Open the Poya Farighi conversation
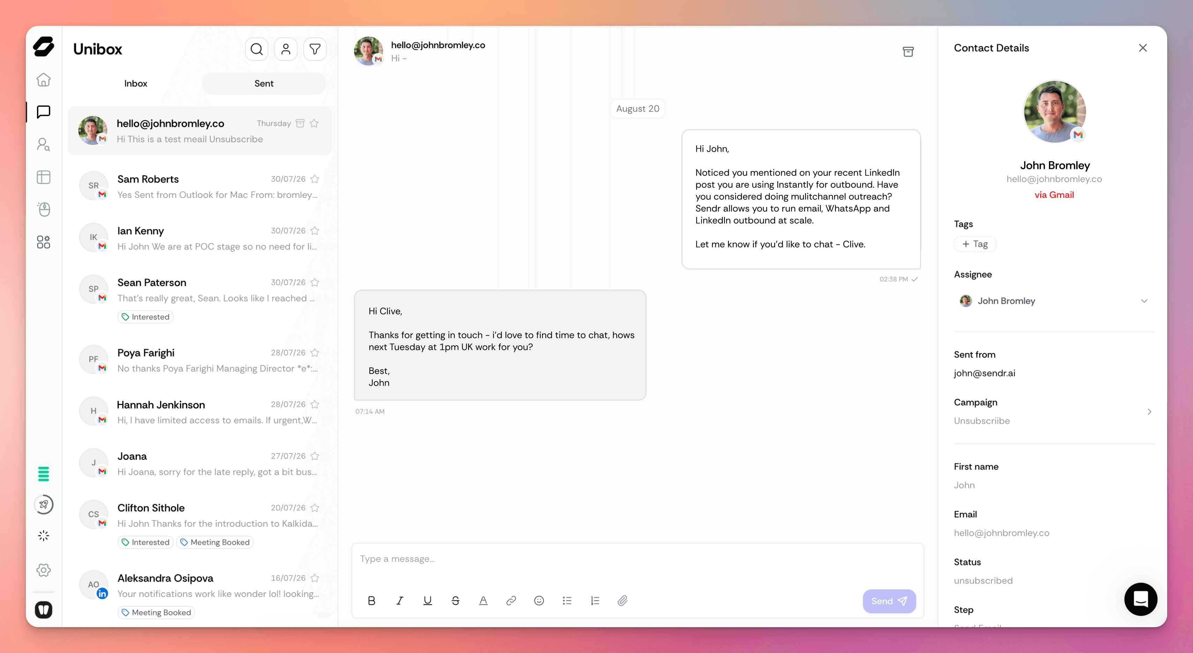Image resolution: width=1193 pixels, height=653 pixels. [200, 360]
